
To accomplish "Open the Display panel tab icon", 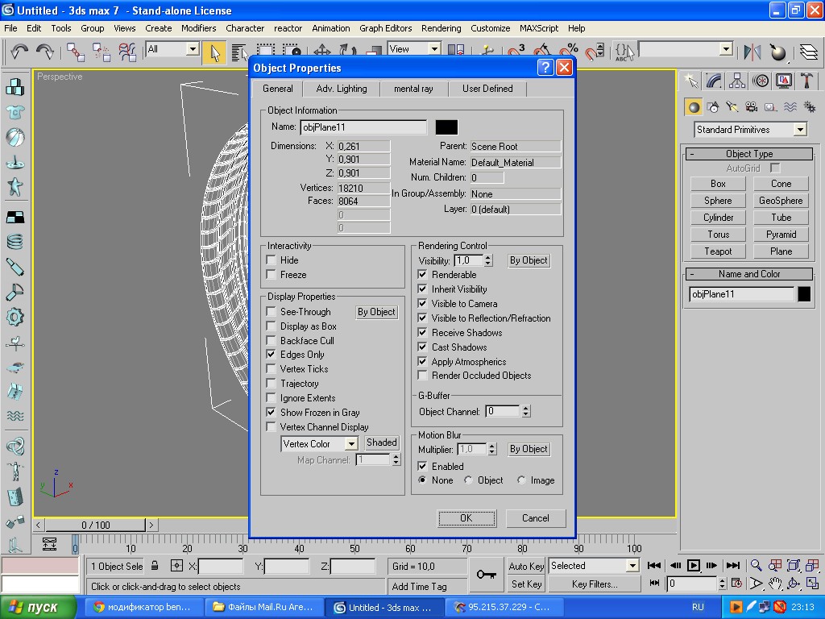I will coord(783,81).
